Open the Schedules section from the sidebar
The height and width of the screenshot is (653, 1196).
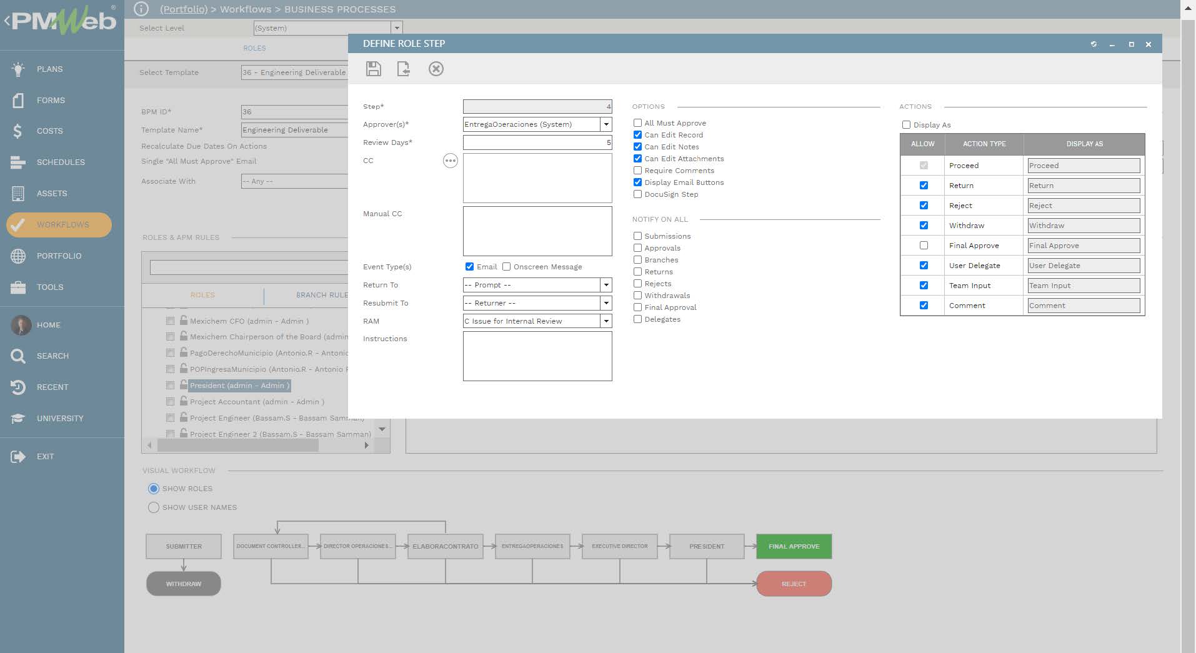point(61,162)
